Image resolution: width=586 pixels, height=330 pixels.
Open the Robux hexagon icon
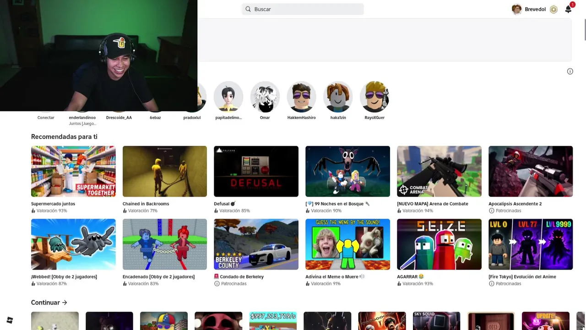pyautogui.click(x=553, y=9)
